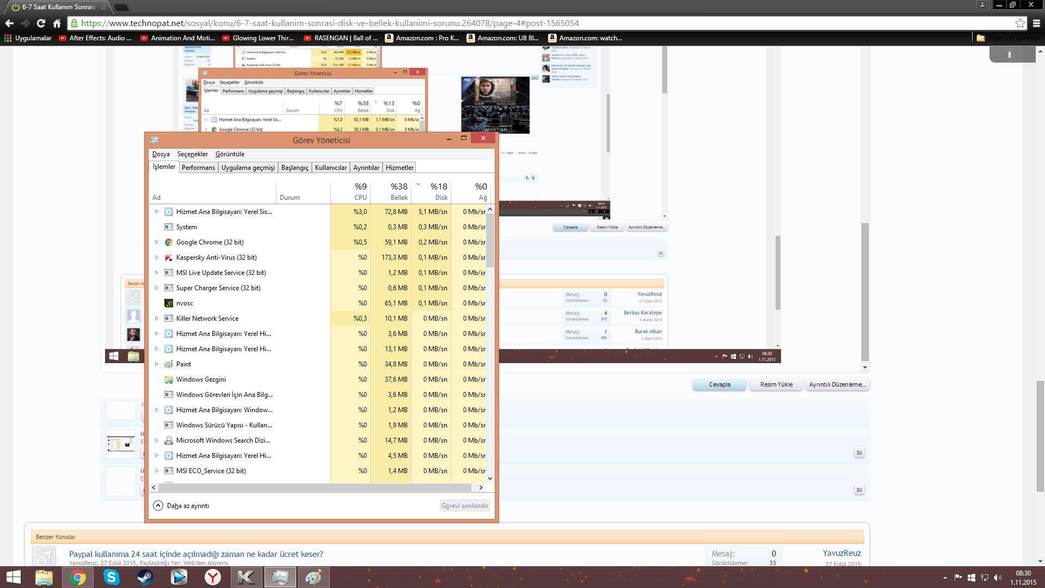Image resolution: width=1045 pixels, height=588 pixels.
Task: Expand Killer Network Service row
Action: point(156,318)
